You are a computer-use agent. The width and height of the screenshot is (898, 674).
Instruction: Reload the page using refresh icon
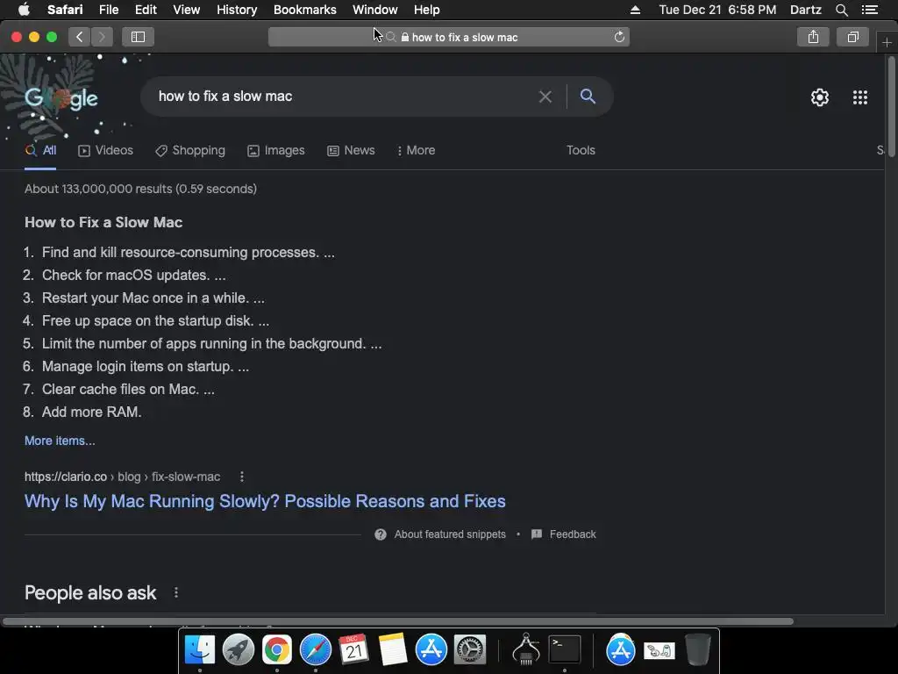(x=619, y=37)
